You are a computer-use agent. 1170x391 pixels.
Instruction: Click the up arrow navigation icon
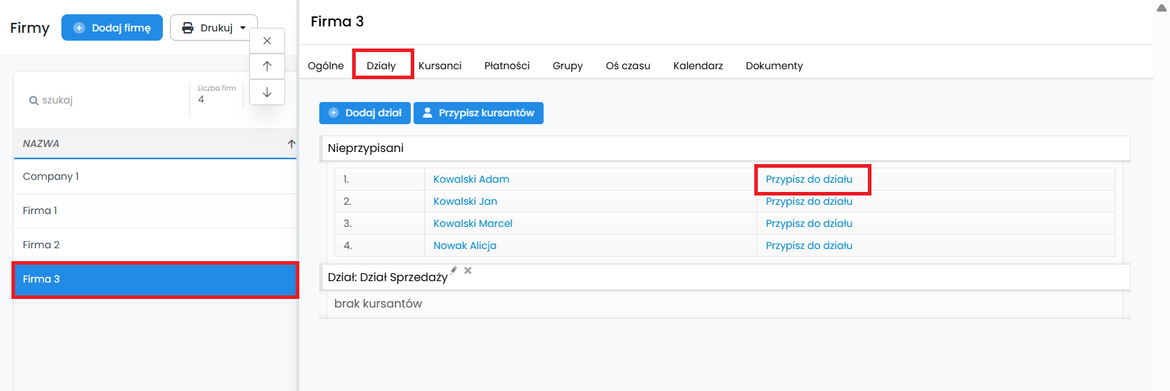pyautogui.click(x=267, y=66)
